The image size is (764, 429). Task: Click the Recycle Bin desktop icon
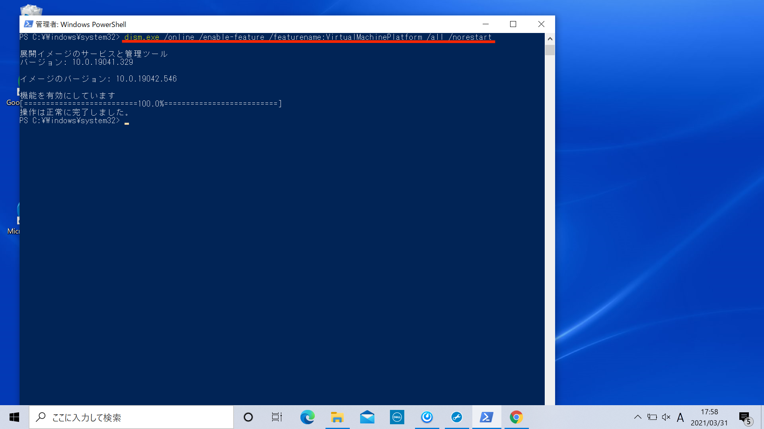tap(31, 10)
